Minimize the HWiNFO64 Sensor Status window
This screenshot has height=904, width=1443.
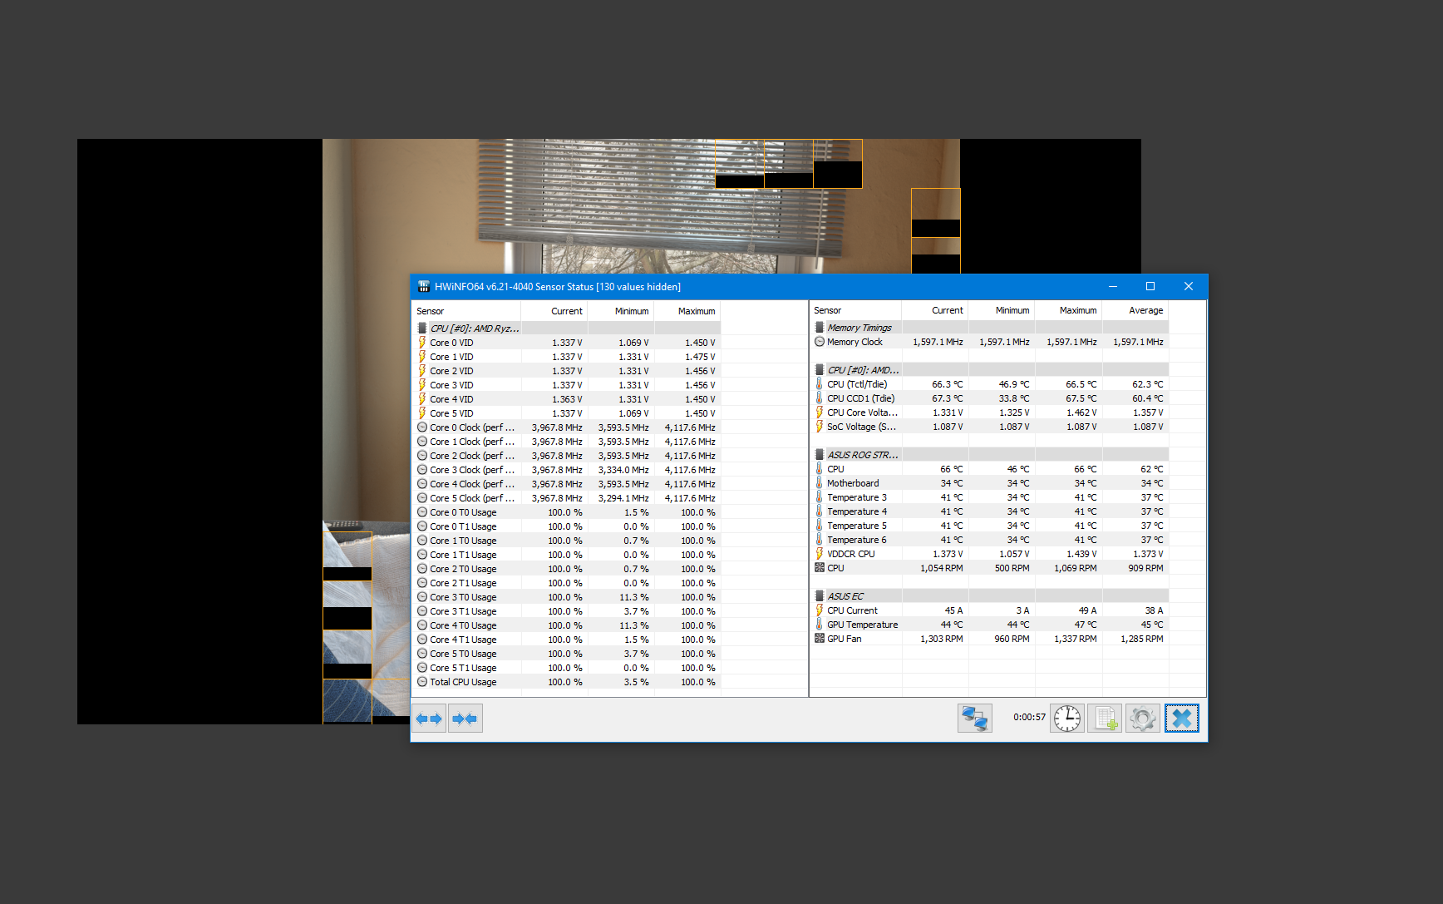click(1113, 287)
